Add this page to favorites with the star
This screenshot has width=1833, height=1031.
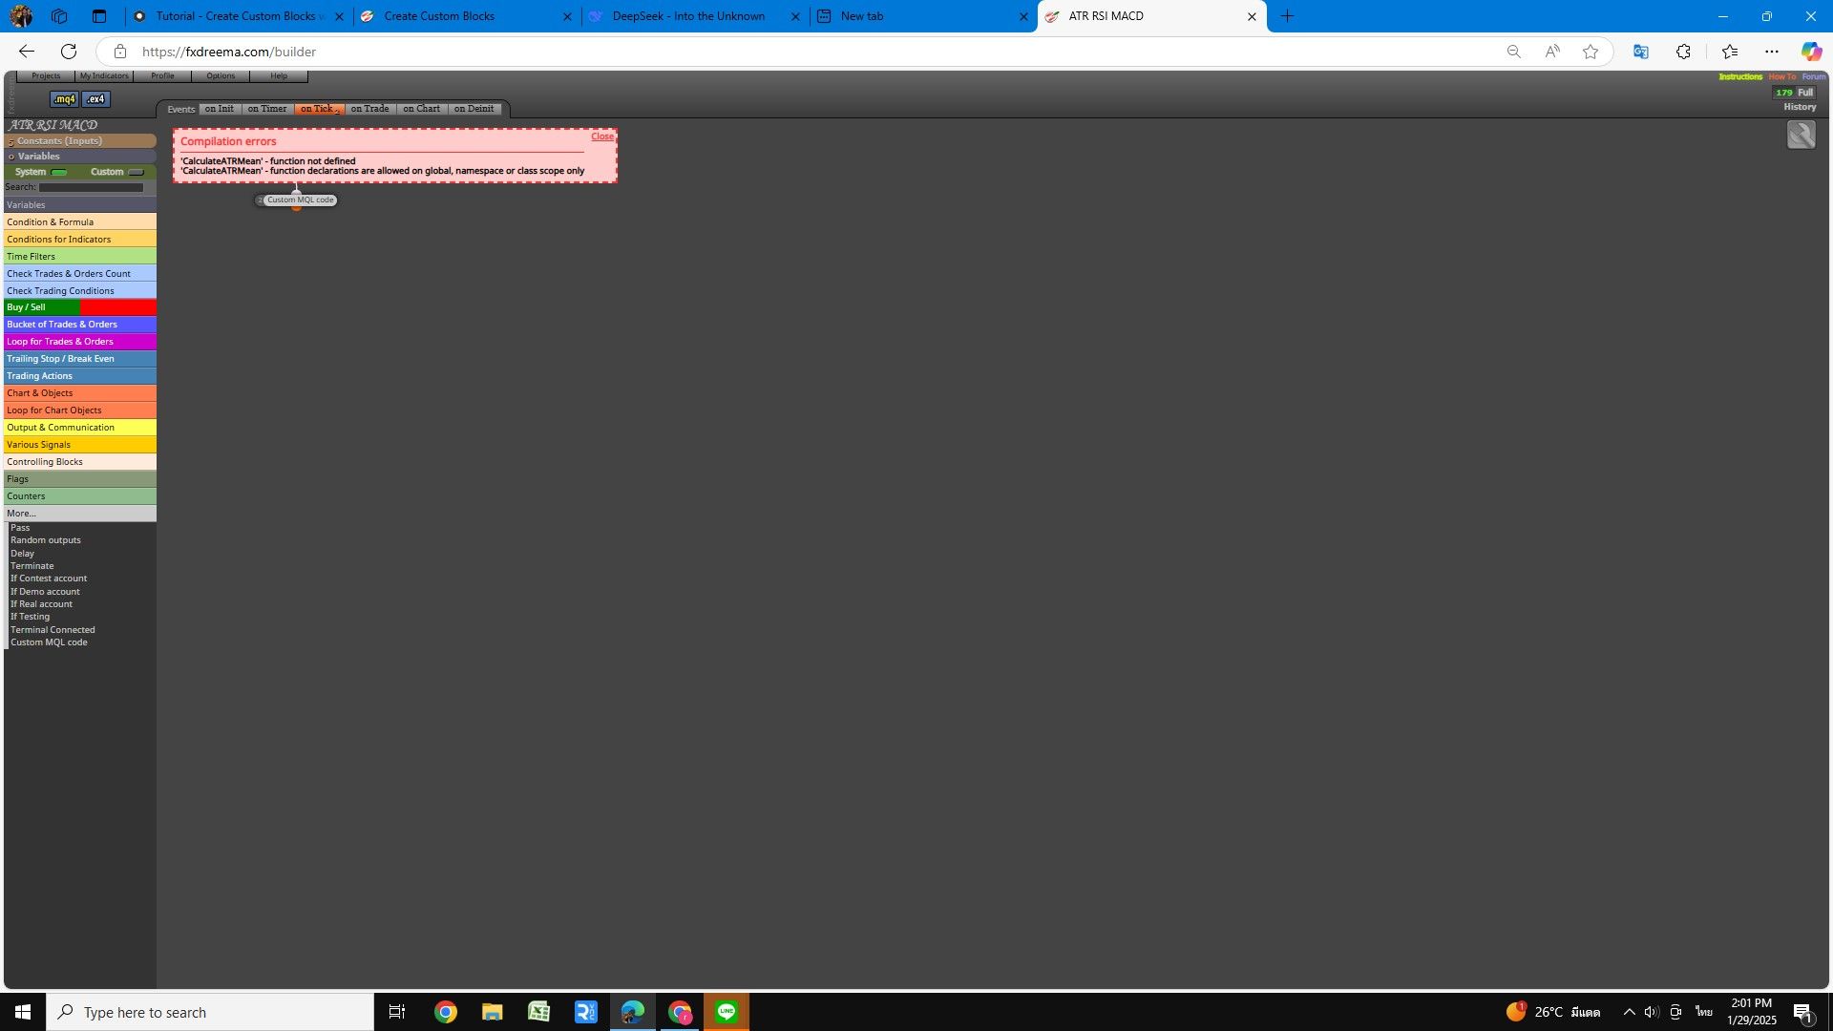coord(1591,52)
